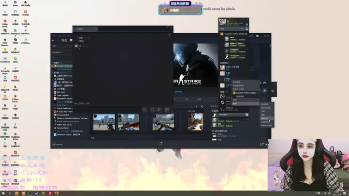Image resolution: width=349 pixels, height=196 pixels.
Task: Close the activity panel with X icon
Action: 202,107
